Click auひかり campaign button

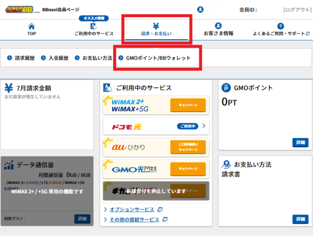coord(188,147)
